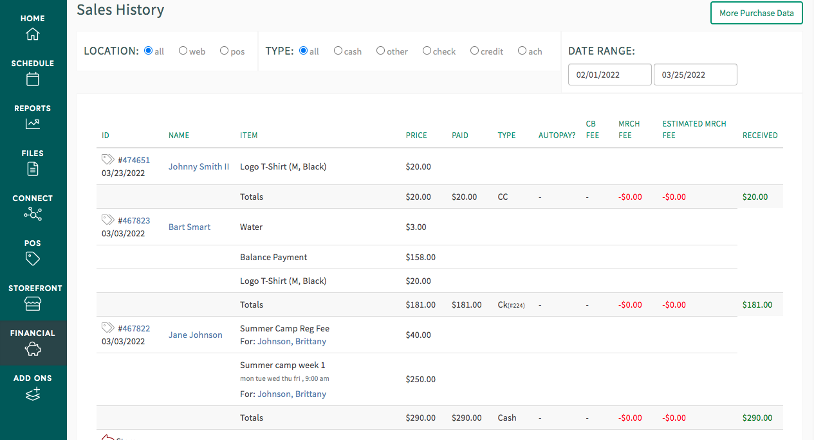Select the web location radio button
This screenshot has height=440, width=814.
click(x=183, y=51)
